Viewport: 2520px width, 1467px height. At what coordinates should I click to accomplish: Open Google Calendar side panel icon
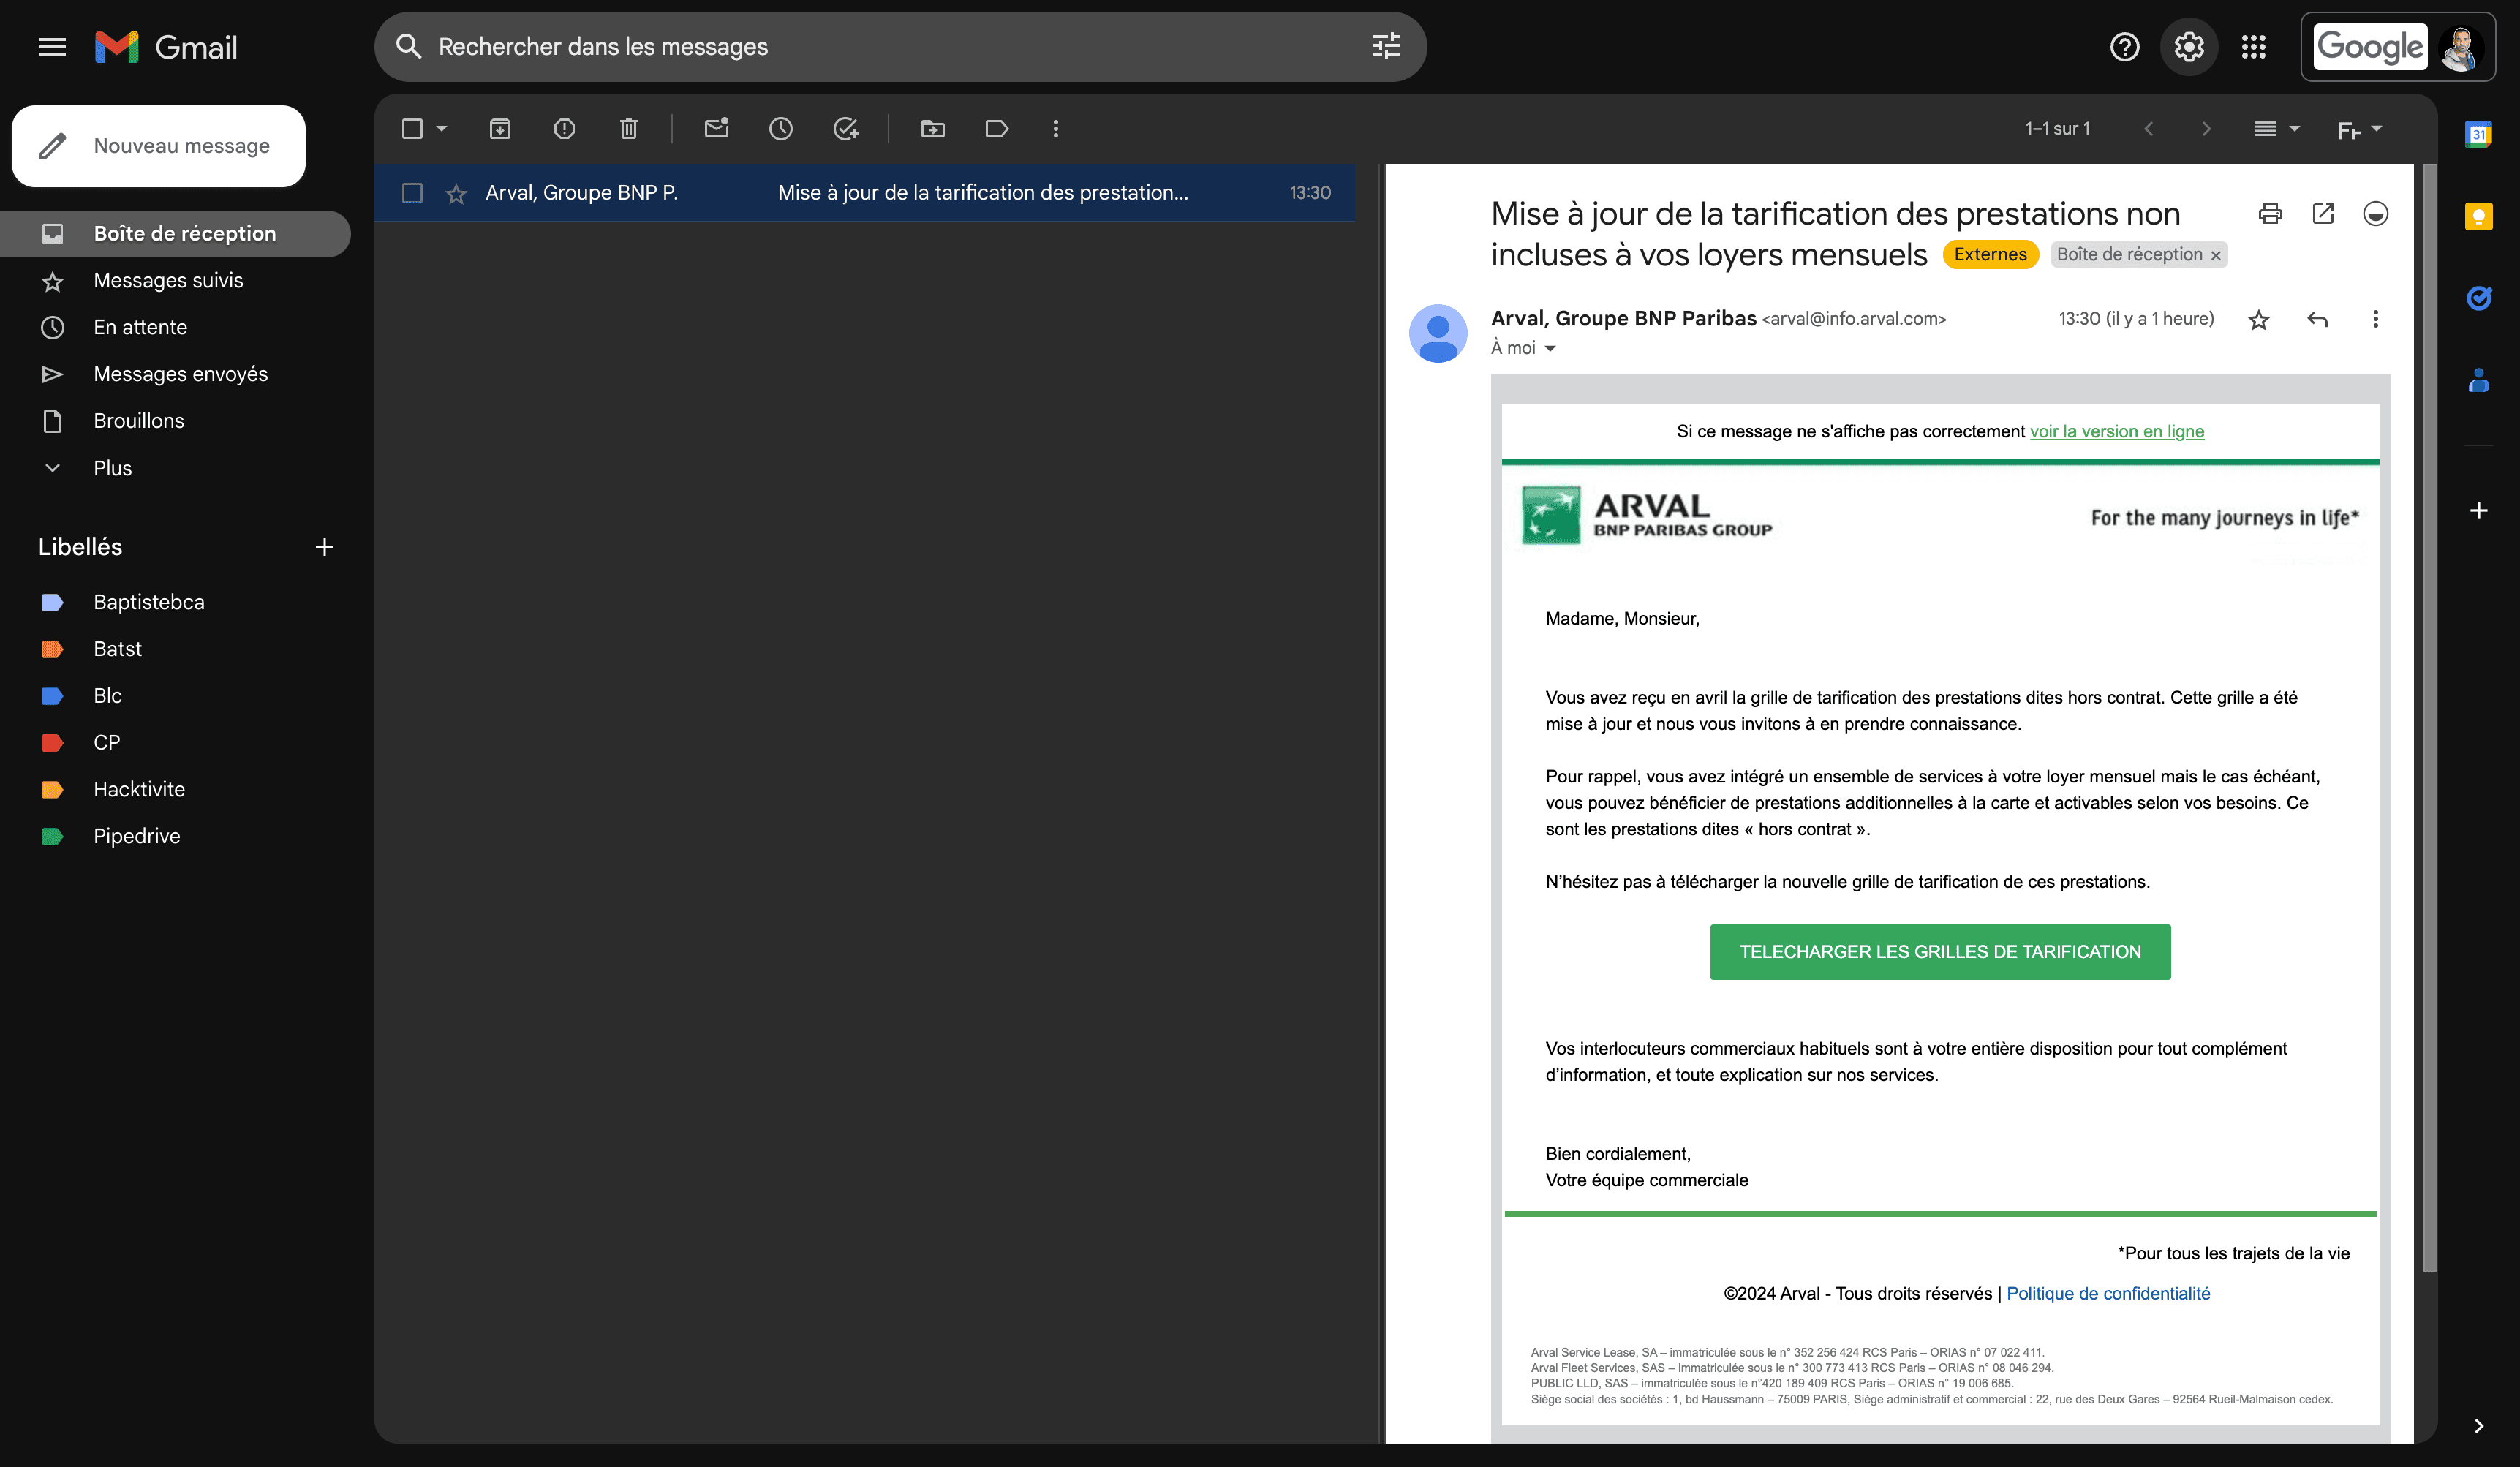pyautogui.click(x=2478, y=134)
